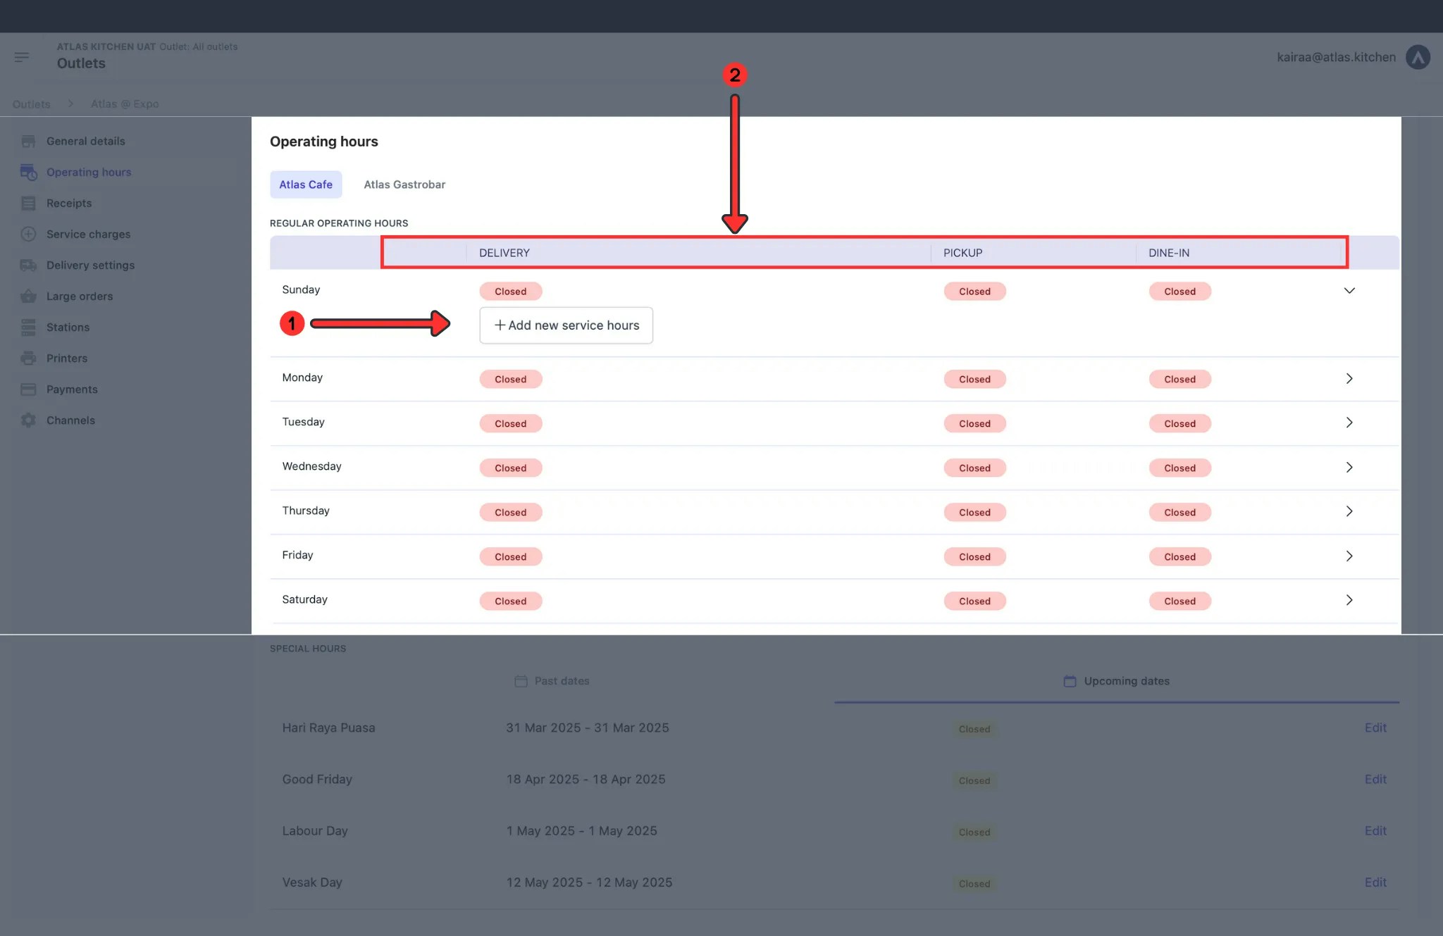This screenshot has height=936, width=1443.
Task: Select the Large orders icon
Action: coord(28,296)
